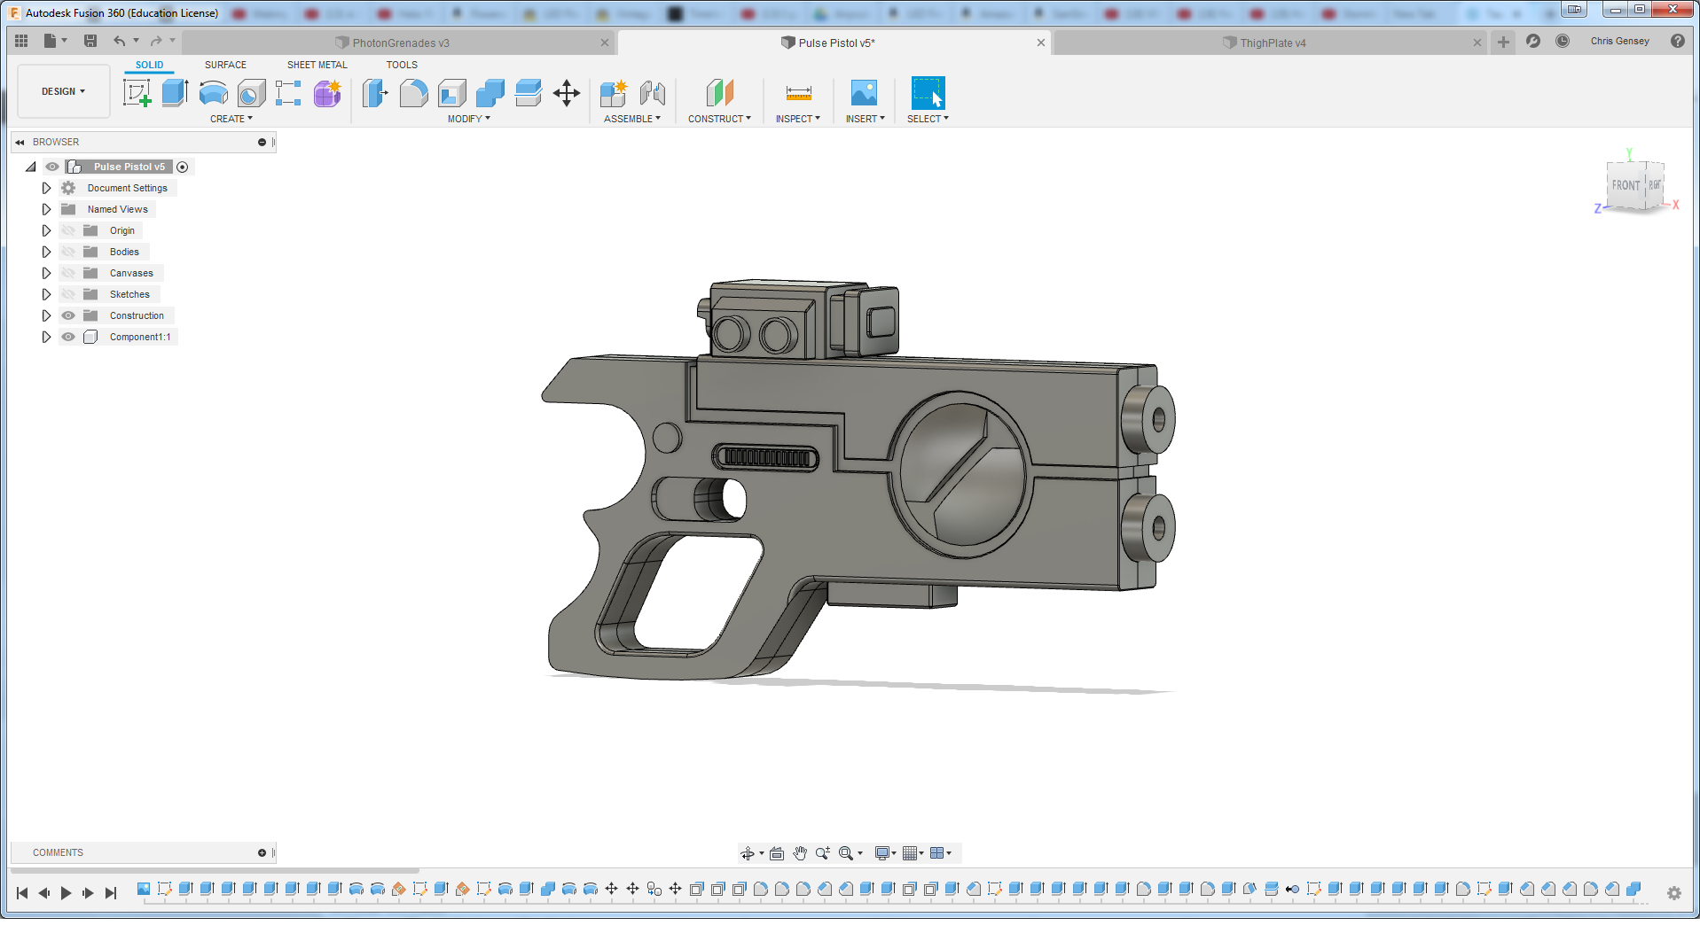Select the Move/Copy tool

point(567,92)
